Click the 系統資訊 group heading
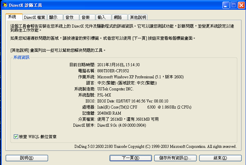The image size is (246, 165). point(21,57)
